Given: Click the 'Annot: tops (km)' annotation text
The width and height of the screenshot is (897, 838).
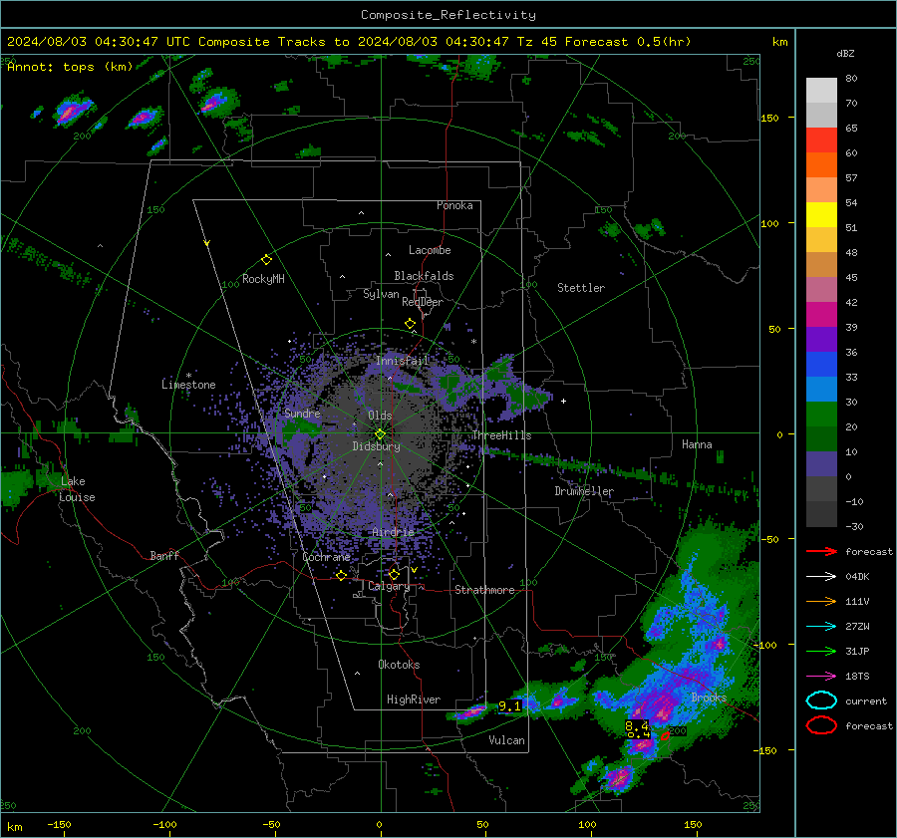Looking at the screenshot, I should tap(70, 67).
